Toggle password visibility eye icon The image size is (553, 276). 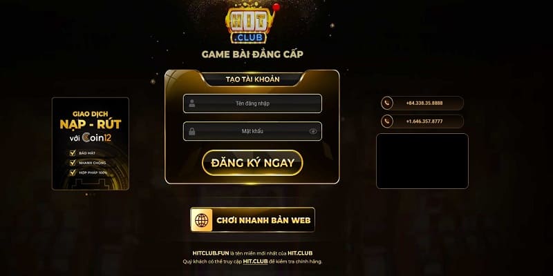click(x=313, y=131)
